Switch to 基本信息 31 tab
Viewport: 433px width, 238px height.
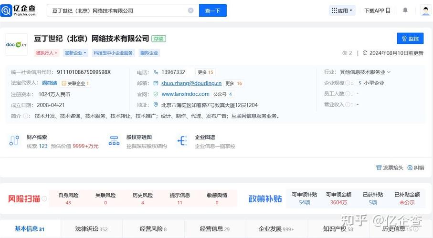[30, 228]
